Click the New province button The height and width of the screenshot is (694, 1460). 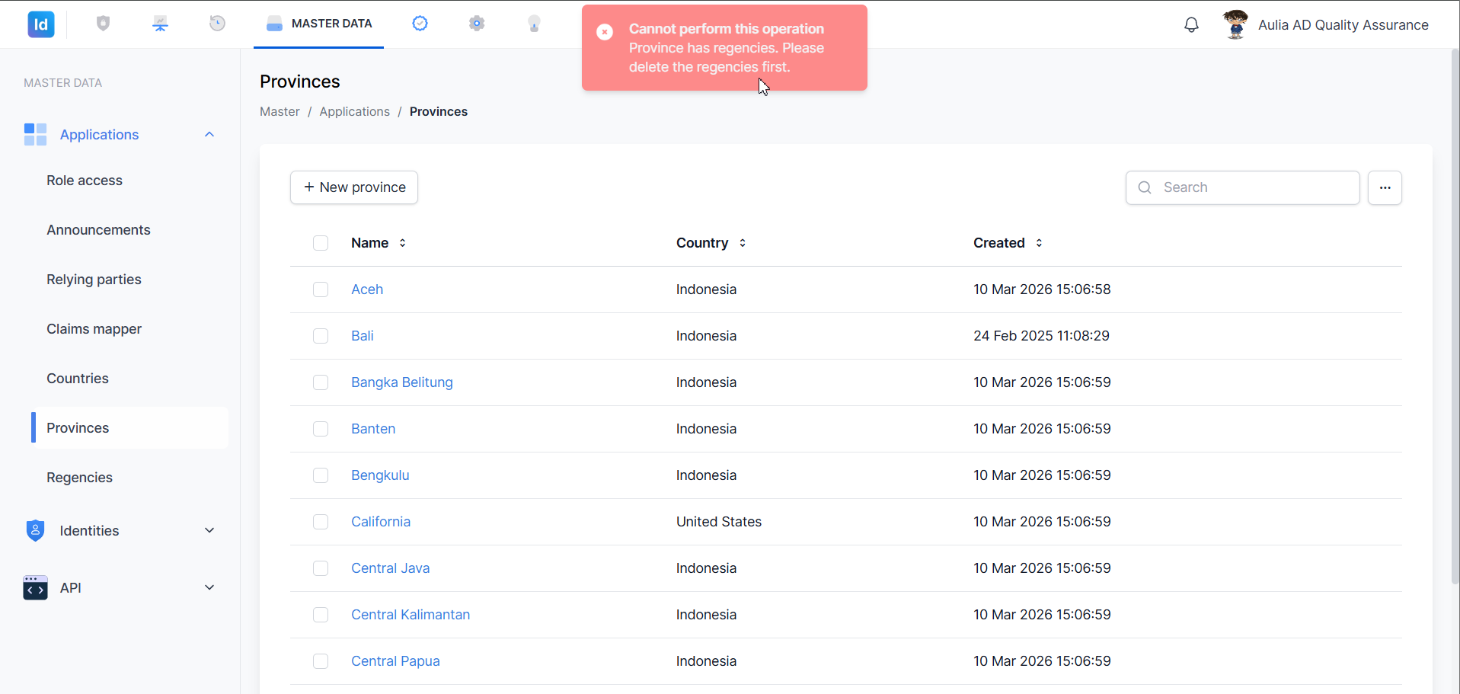(x=354, y=187)
